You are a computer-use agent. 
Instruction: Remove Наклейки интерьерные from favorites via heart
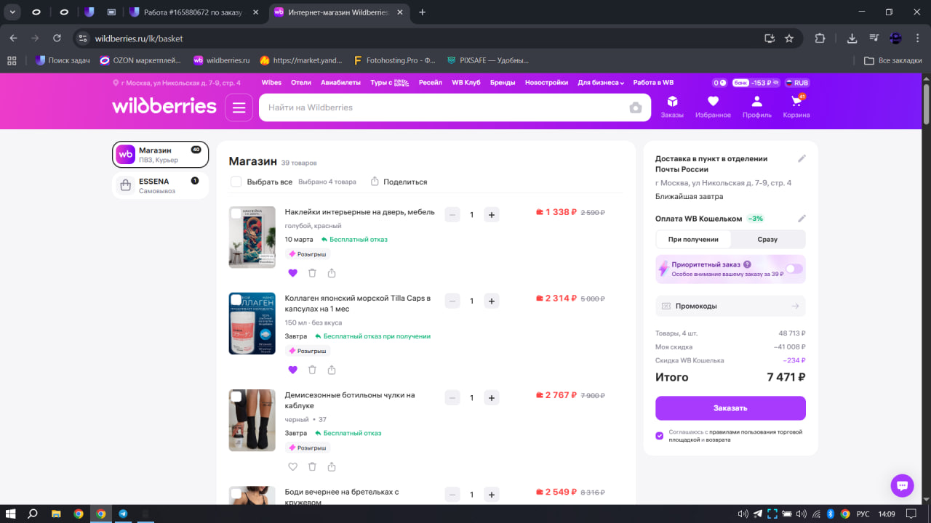click(x=293, y=273)
